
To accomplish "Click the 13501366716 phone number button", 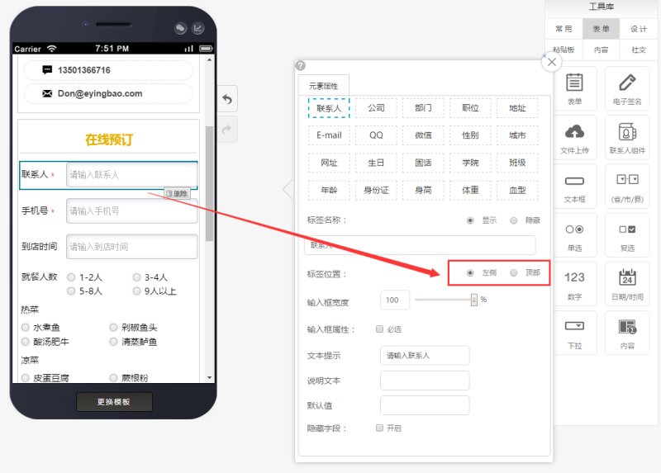I will tap(109, 70).
